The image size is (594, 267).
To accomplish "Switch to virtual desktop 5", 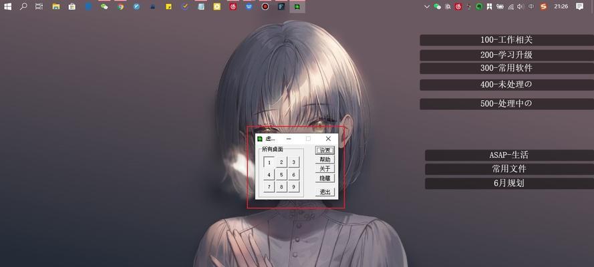I will 281,175.
